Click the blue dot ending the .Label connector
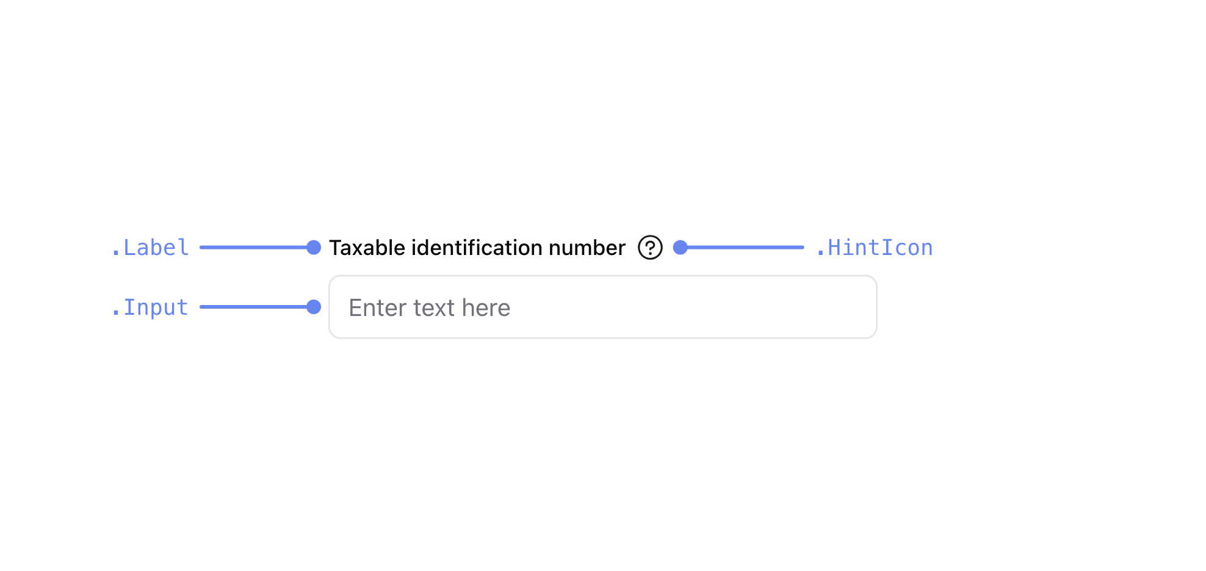Screen dimensions: 1206x571 pos(314,247)
